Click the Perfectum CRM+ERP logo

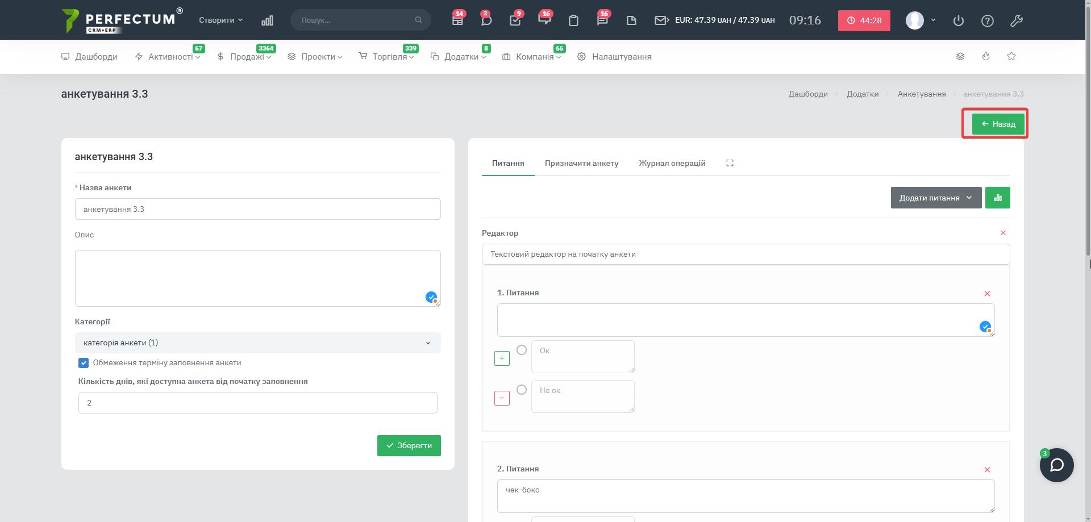(x=122, y=20)
